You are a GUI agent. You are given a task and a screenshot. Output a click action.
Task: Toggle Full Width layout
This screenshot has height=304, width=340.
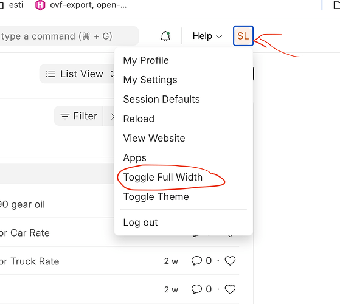(x=163, y=178)
